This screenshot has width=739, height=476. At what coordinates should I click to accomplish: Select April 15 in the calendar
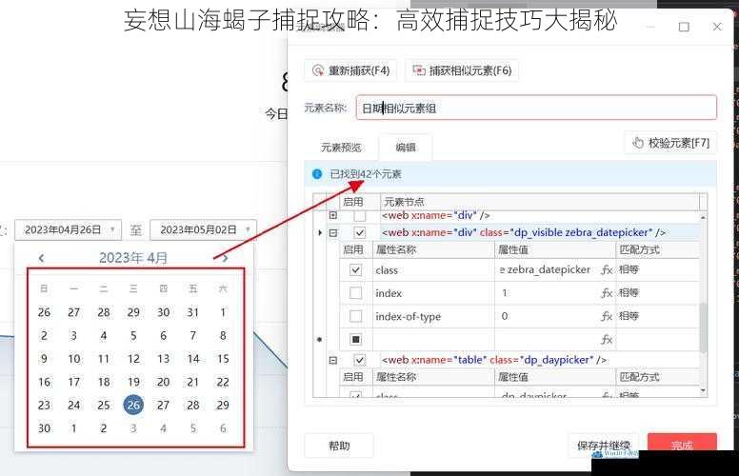[223, 359]
